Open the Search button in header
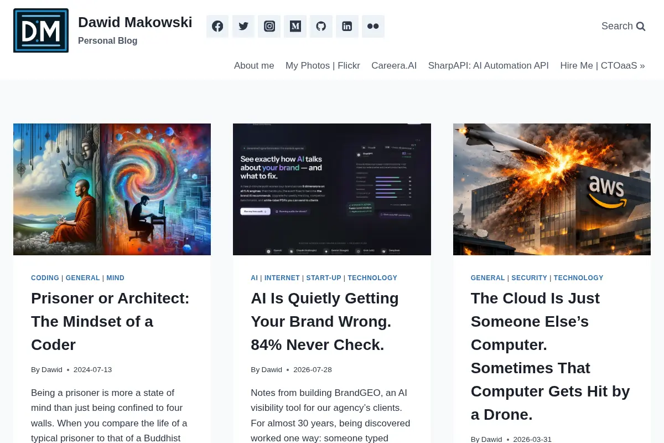The image size is (664, 443). click(x=623, y=26)
